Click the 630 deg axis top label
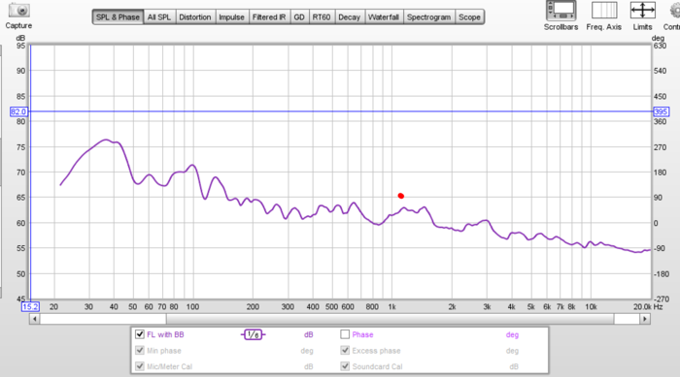 [660, 46]
